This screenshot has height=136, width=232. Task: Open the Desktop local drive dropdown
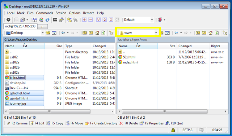point(43,33)
